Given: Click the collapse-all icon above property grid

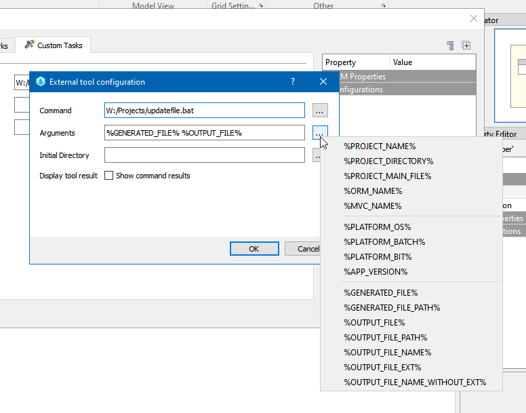Looking at the screenshot, I should 450,45.
